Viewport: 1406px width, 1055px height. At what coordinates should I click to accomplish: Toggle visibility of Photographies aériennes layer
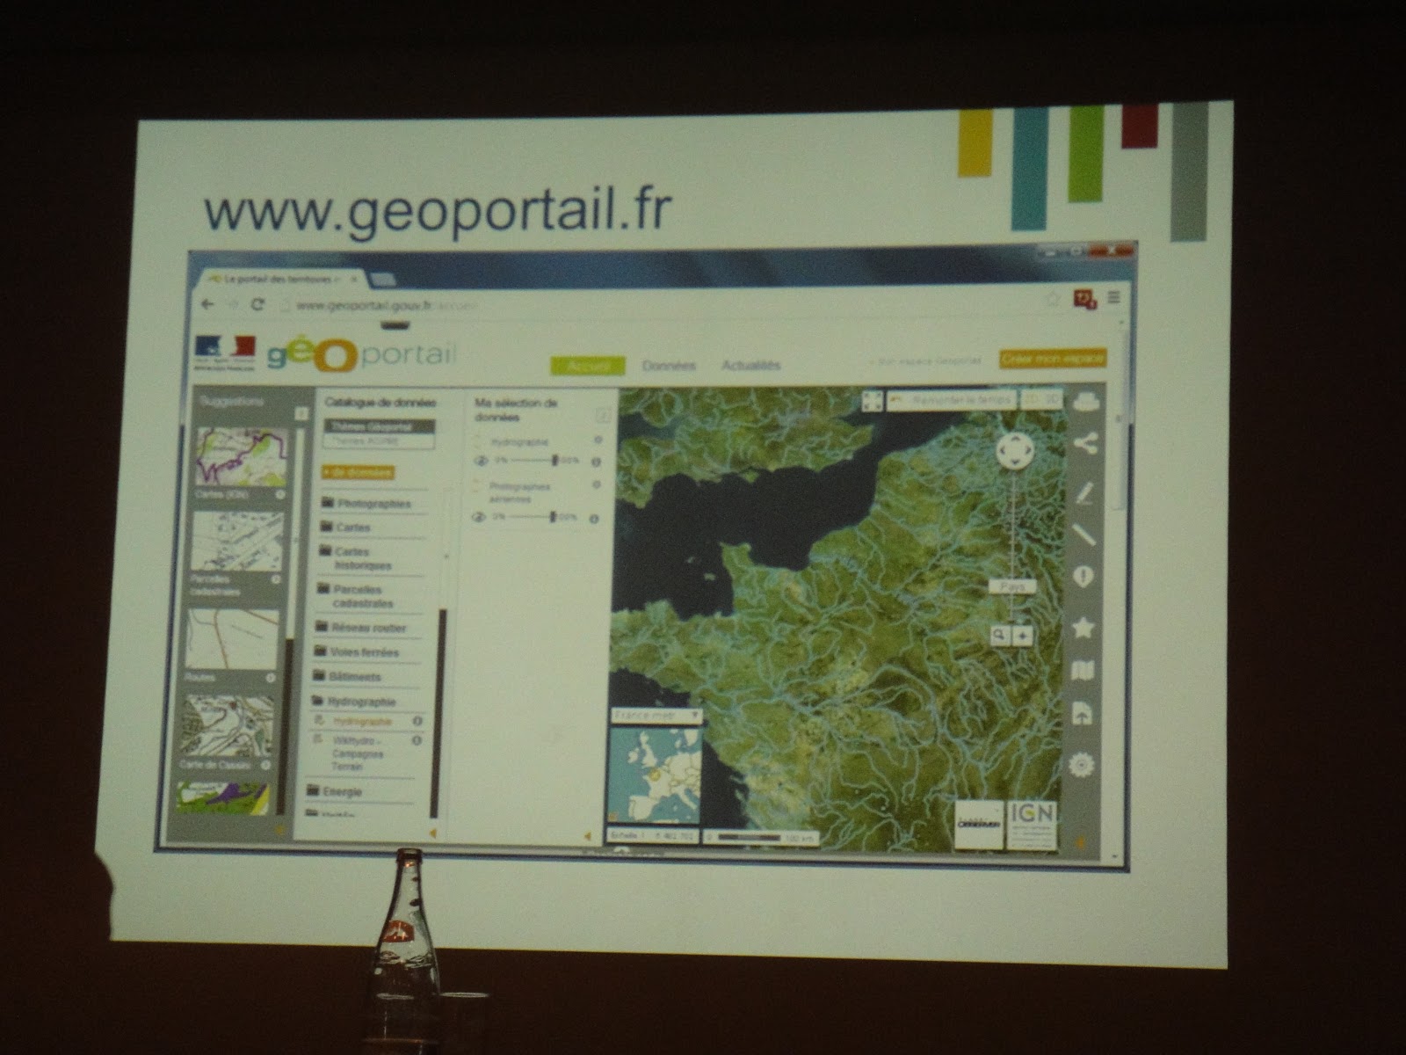click(x=479, y=517)
